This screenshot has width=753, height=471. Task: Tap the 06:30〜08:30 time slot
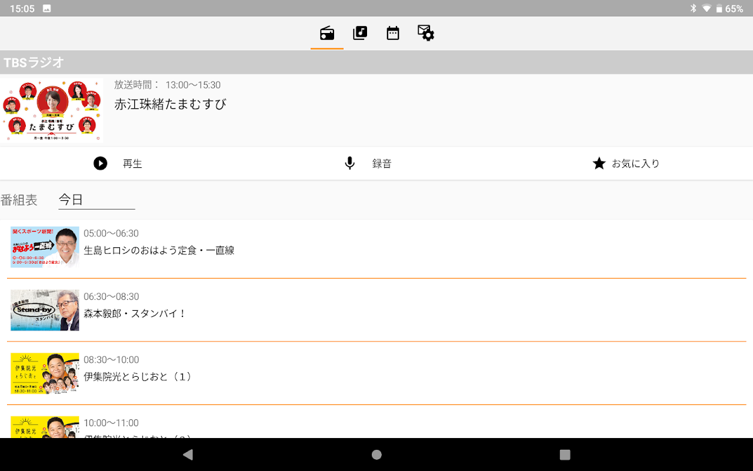(x=111, y=297)
